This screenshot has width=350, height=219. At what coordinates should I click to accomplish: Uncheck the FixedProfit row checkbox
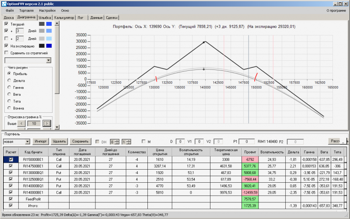click(x=10, y=199)
